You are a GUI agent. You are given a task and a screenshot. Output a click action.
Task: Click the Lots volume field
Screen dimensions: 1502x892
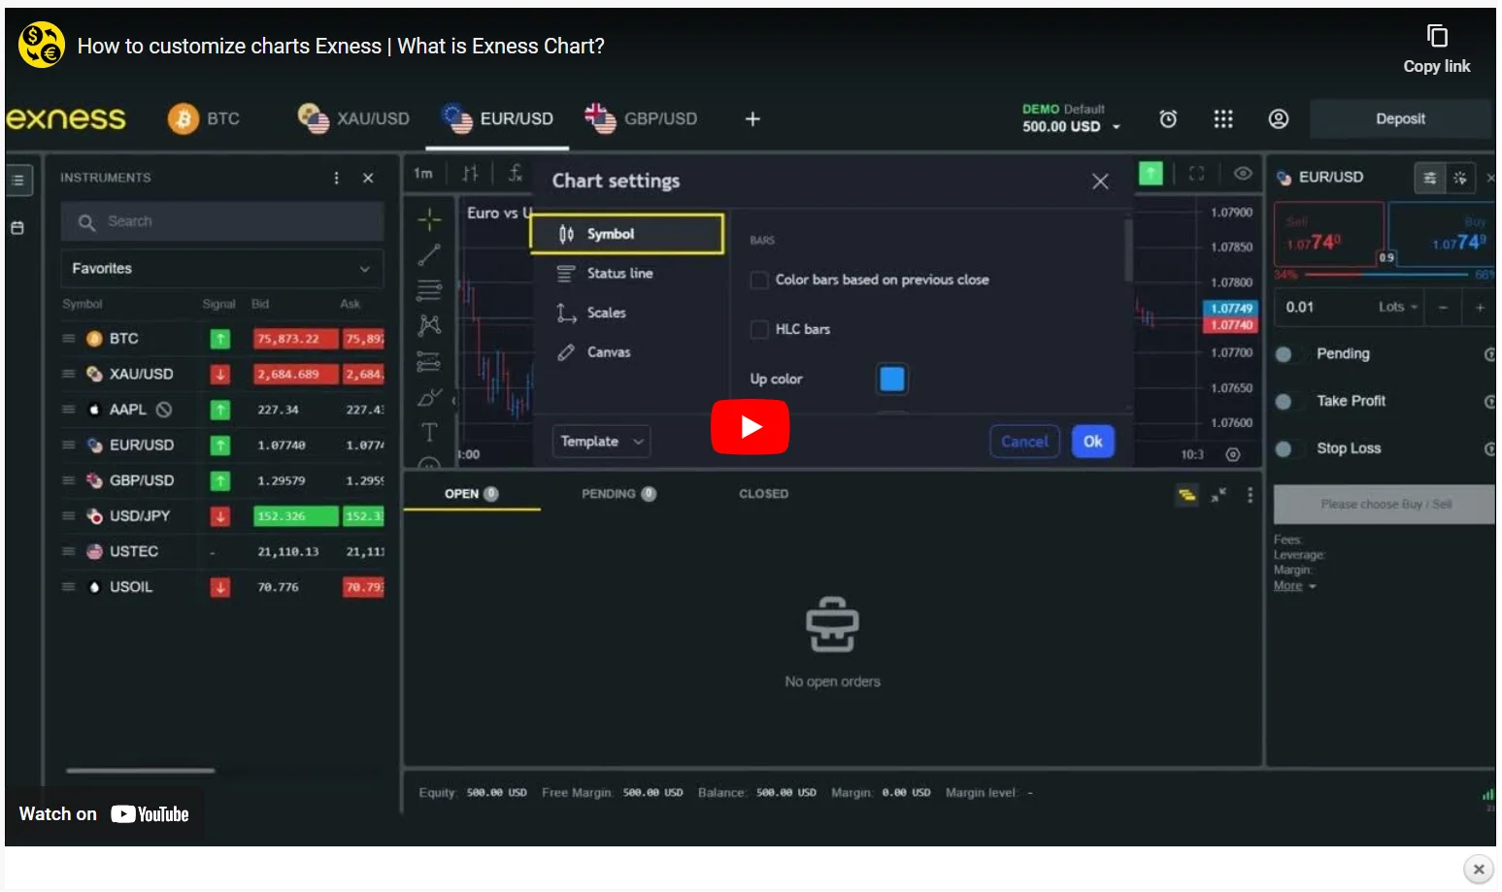(x=1321, y=308)
